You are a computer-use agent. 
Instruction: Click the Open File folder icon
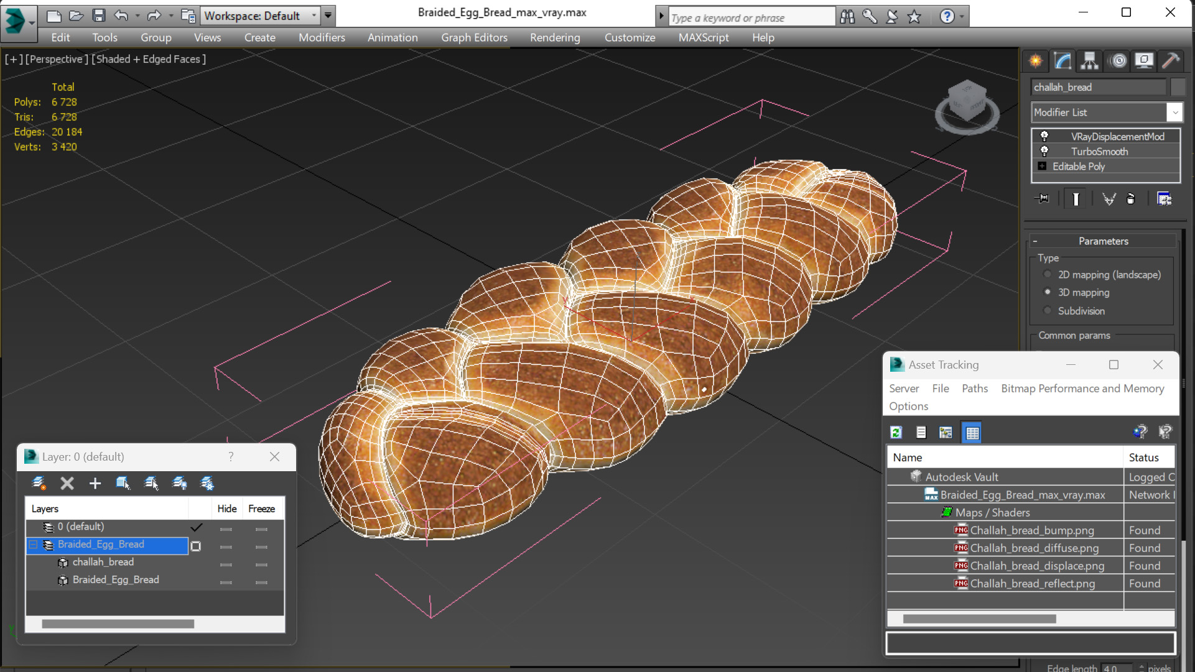click(76, 16)
